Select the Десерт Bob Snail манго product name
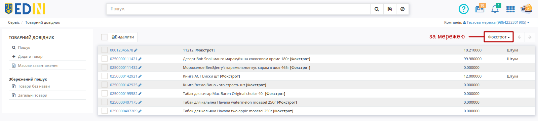Screen dimensions: 538x121 click(246, 59)
